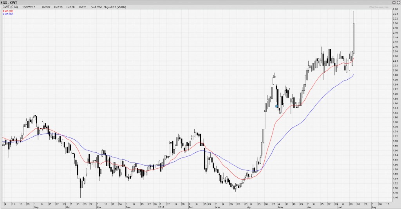Click the 1.46 level on price axis
Viewport: 401px width, 209px height.
click(395, 198)
